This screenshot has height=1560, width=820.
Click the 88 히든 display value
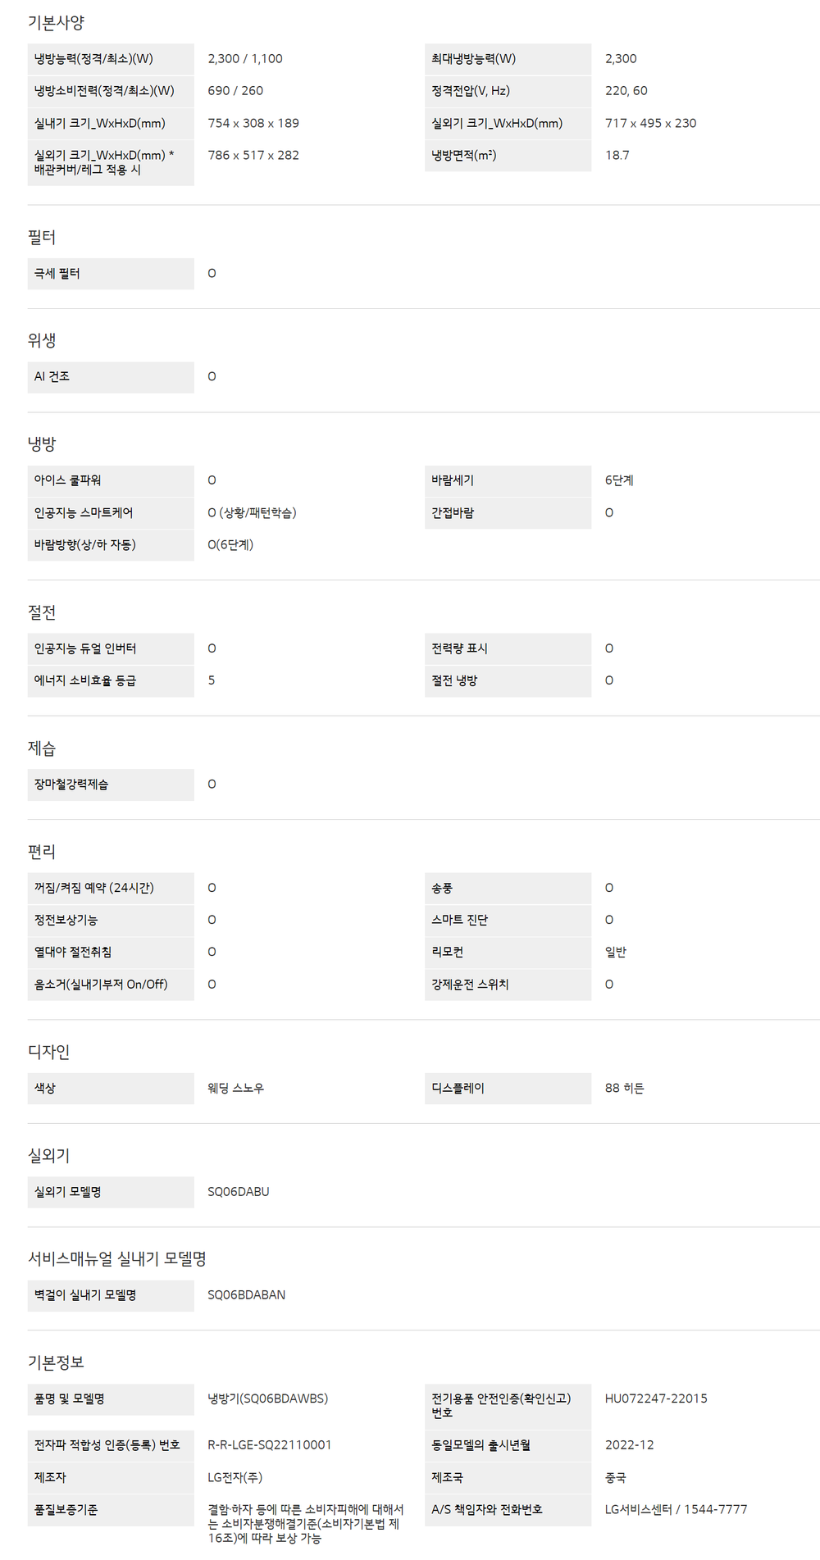625,1089
